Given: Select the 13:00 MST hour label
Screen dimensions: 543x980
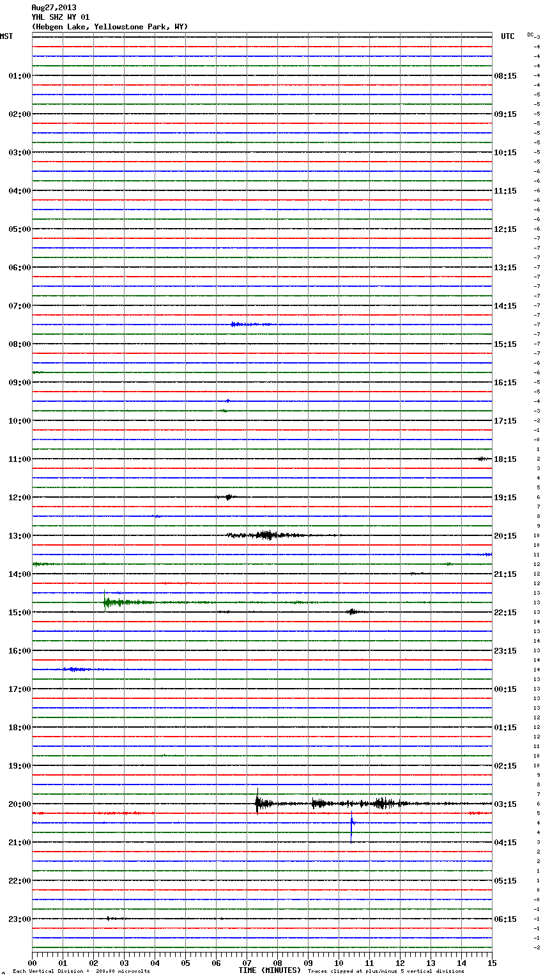Looking at the screenshot, I should point(19,535).
